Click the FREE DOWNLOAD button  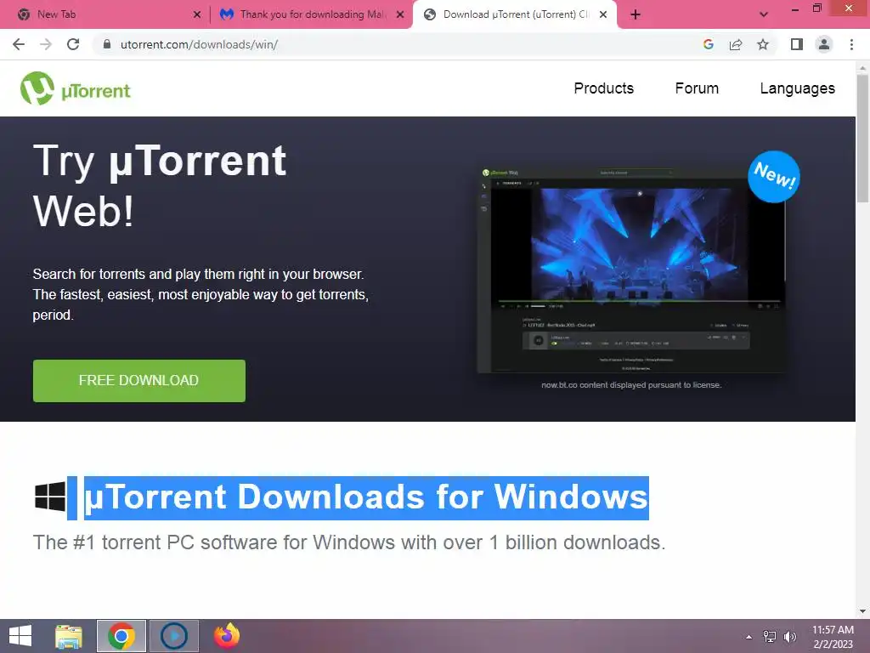[139, 380]
